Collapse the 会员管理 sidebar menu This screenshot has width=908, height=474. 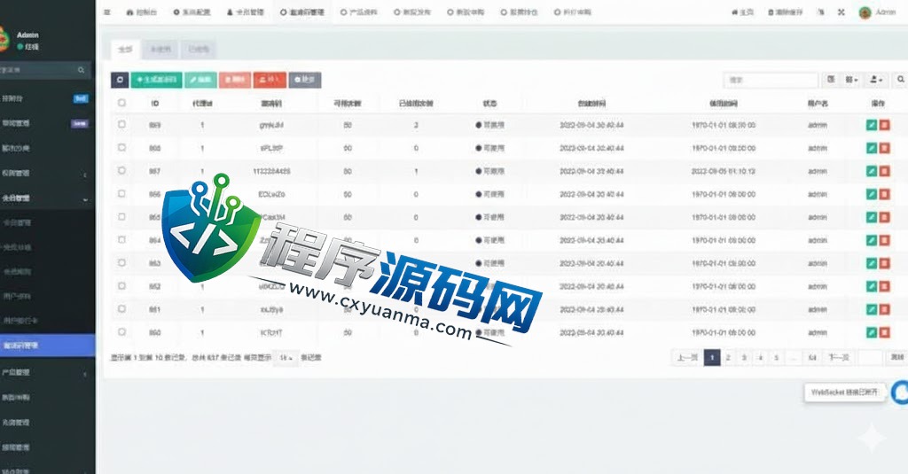pyautogui.click(x=46, y=198)
